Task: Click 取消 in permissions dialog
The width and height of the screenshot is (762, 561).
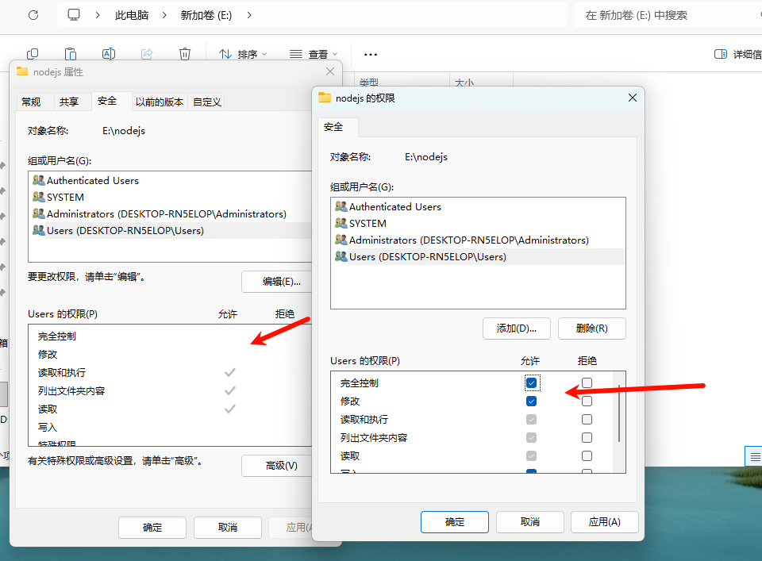Action: (530, 522)
